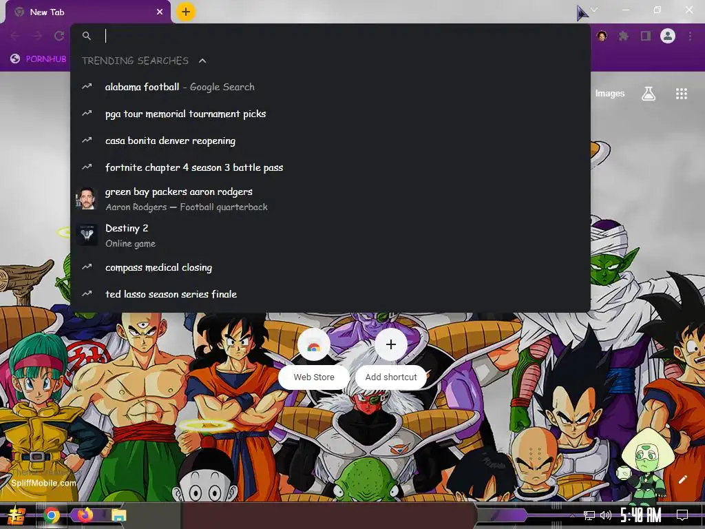Open Search Labs flask icon
The height and width of the screenshot is (529, 705).
click(x=649, y=94)
